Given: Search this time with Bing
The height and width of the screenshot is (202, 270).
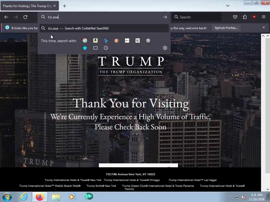Looking at the screenshot, I should pyautogui.click(x=106, y=41).
